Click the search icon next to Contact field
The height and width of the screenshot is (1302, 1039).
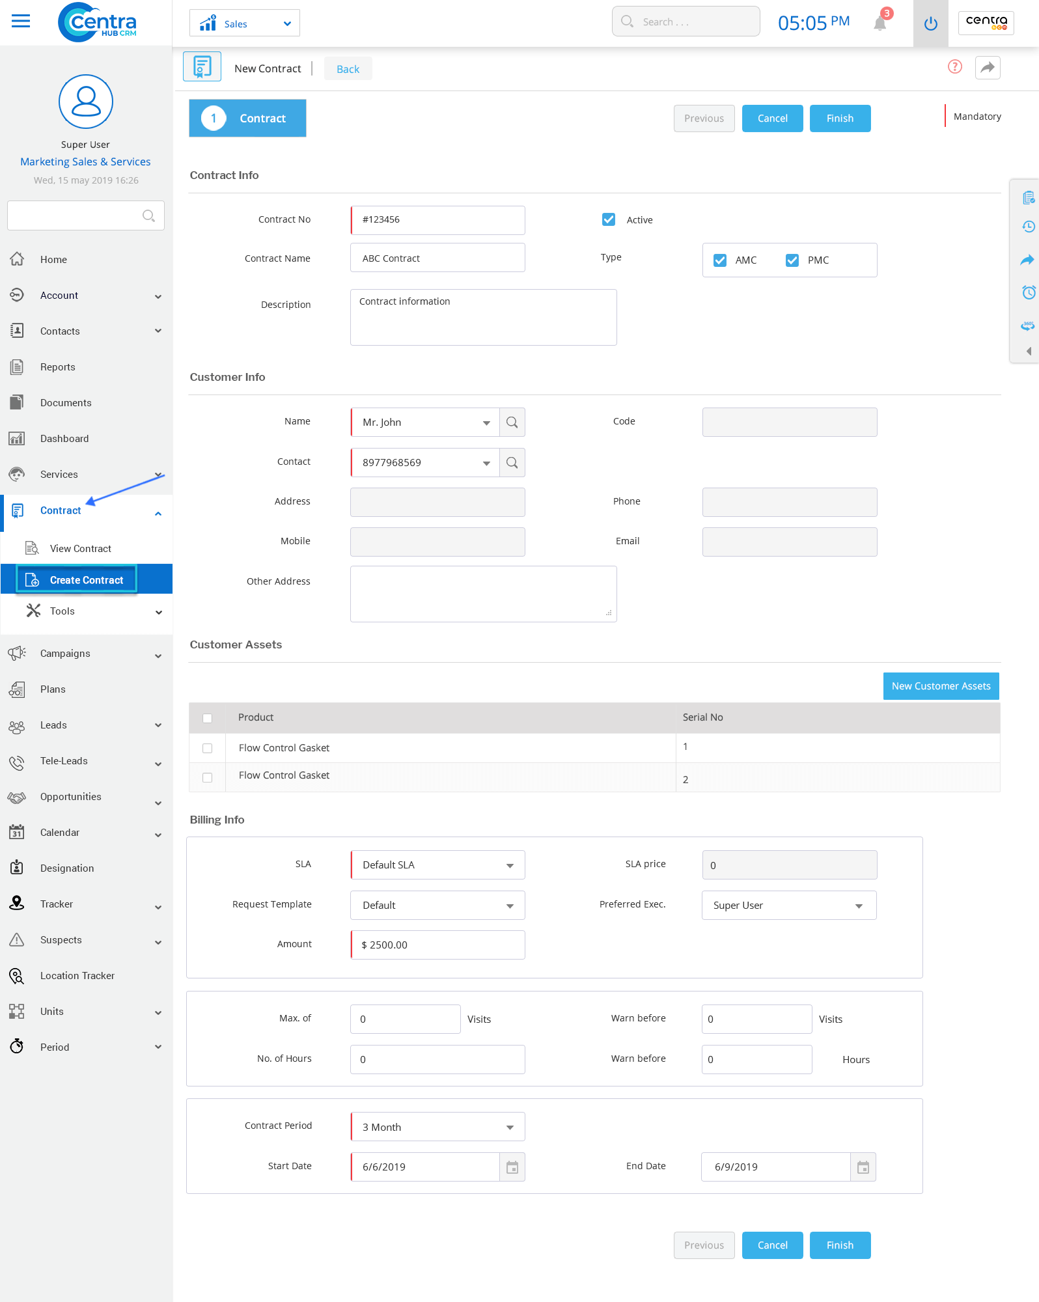[512, 463]
